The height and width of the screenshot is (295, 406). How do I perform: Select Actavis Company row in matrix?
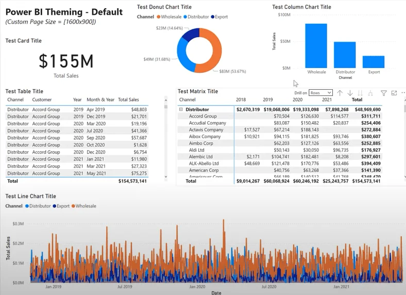206,129
